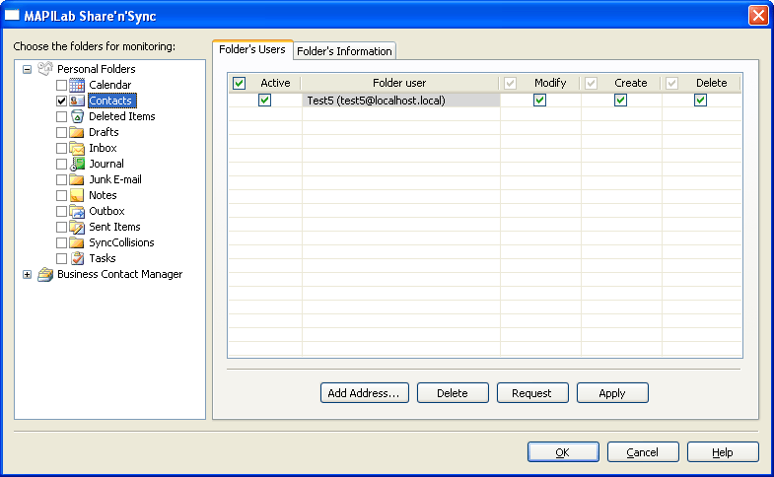Click the Sent Items folder icon

(x=77, y=228)
